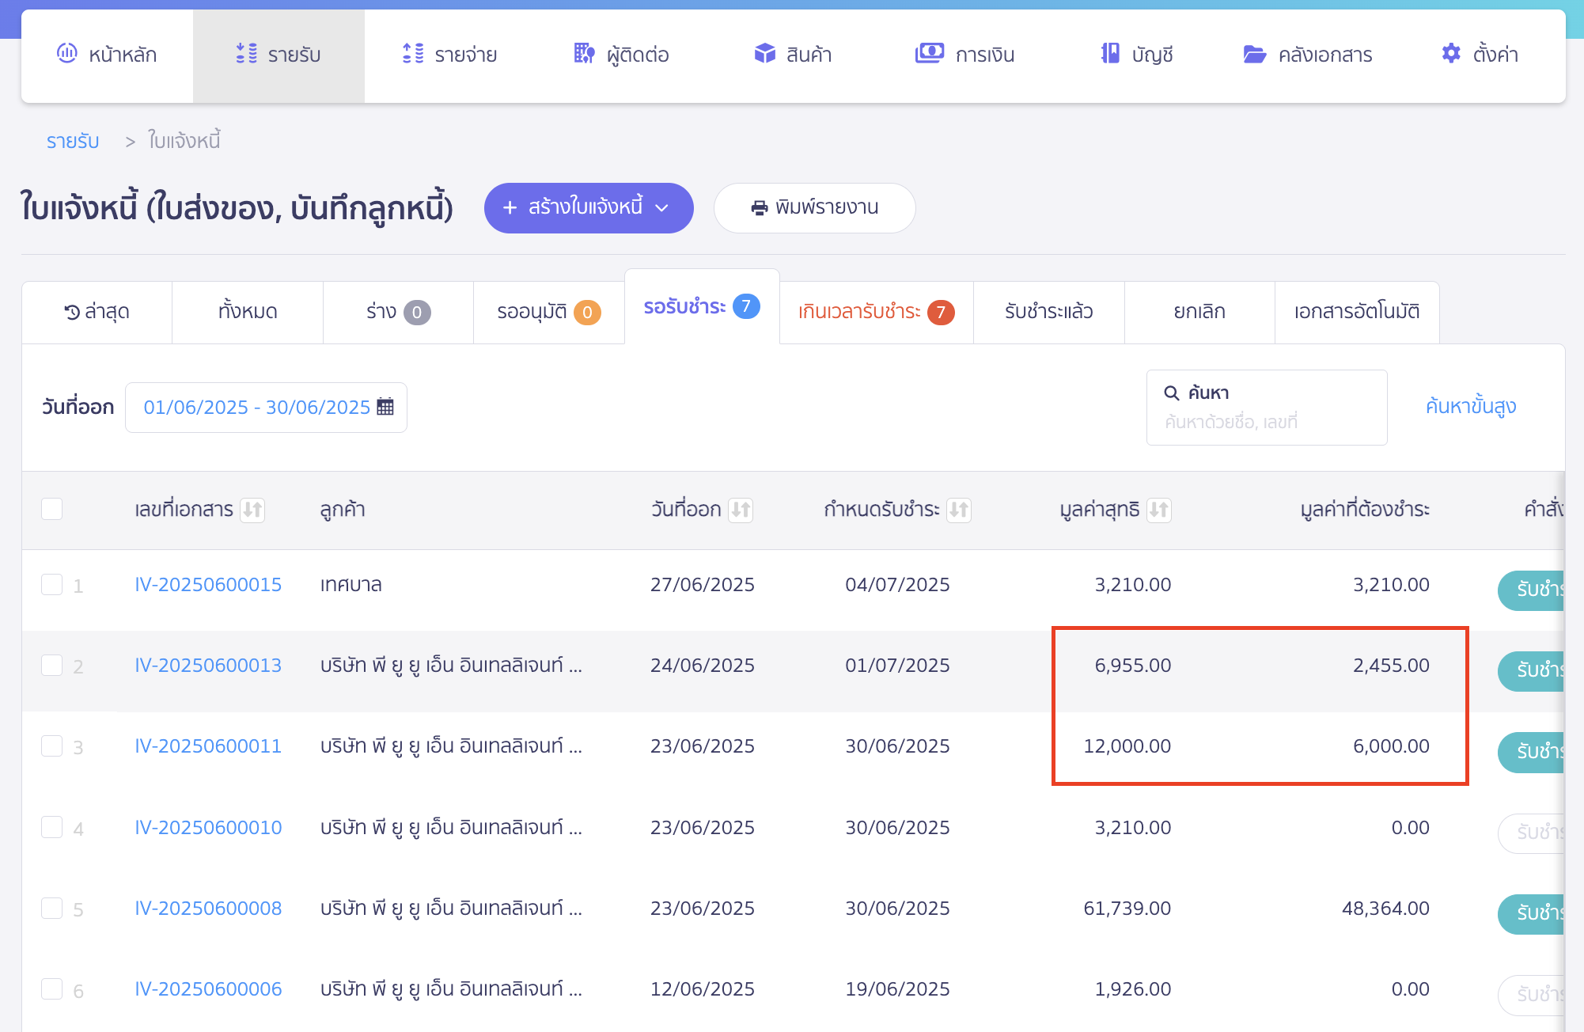Click the dashboard home icon

(x=67, y=54)
